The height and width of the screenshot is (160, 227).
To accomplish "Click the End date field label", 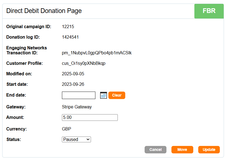I will point(16,95).
